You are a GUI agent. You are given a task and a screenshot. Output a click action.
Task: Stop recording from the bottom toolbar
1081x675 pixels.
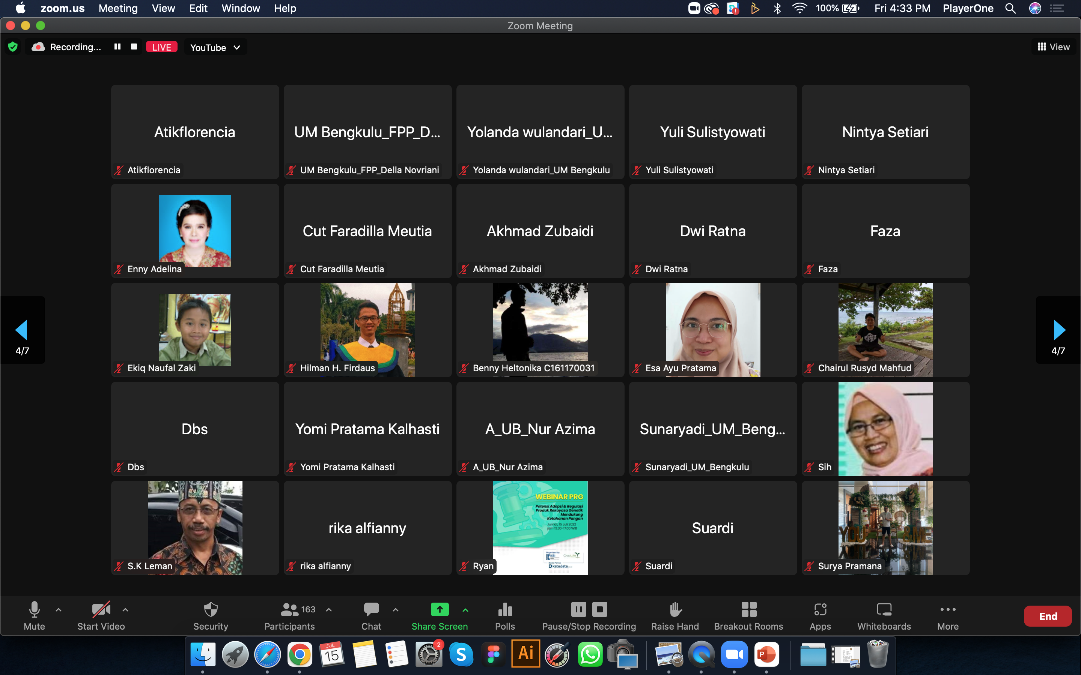pyautogui.click(x=599, y=609)
